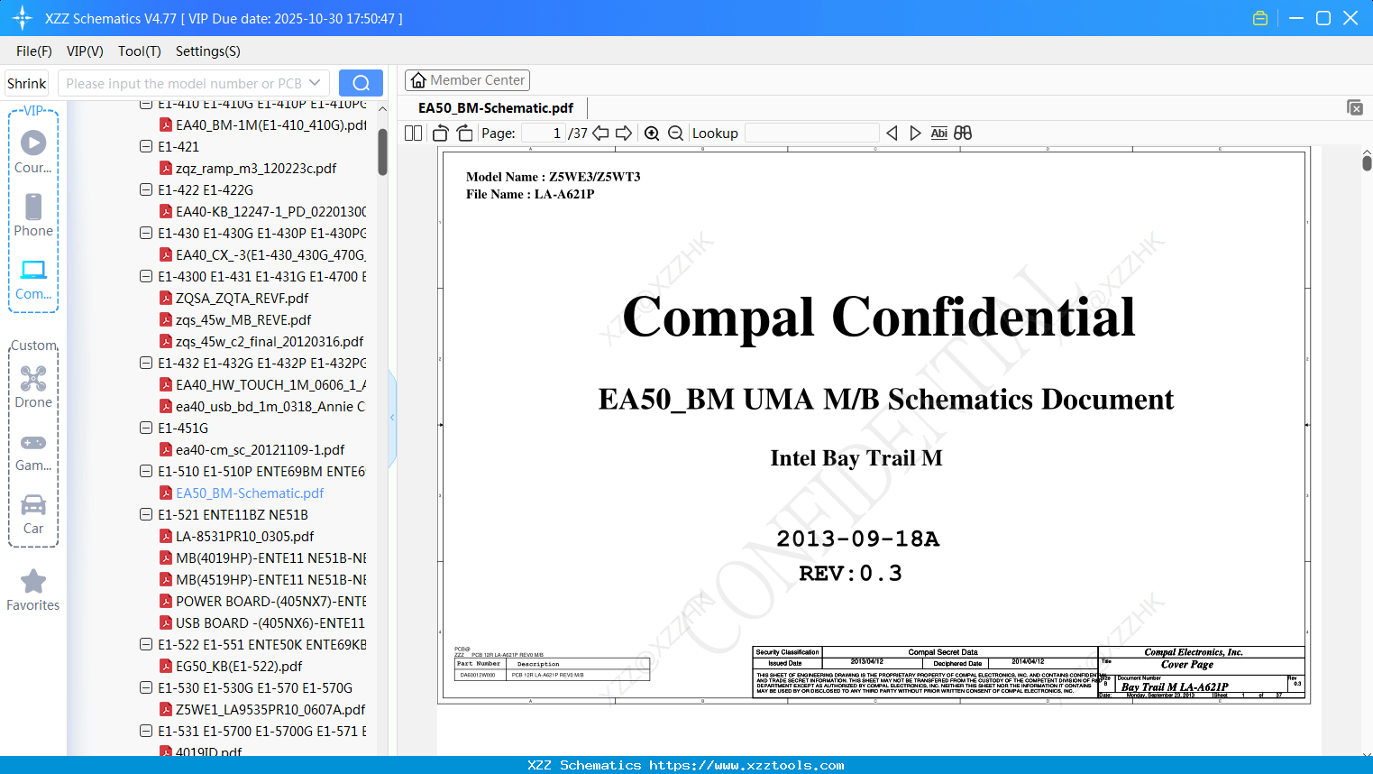This screenshot has height=774, width=1373.
Task: Open the POWER BOARD-(405NX7)-ENTE file
Action: click(x=270, y=601)
